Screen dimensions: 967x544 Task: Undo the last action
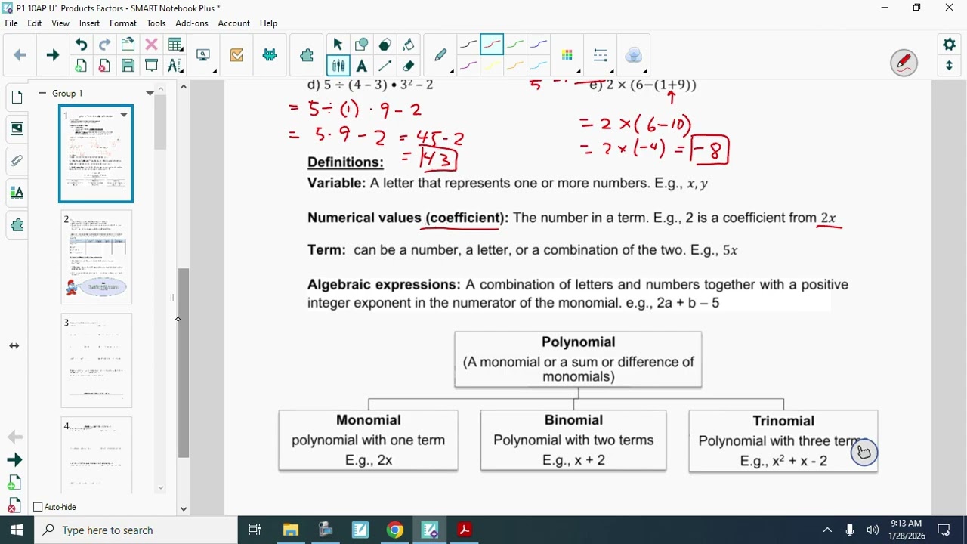tap(82, 45)
